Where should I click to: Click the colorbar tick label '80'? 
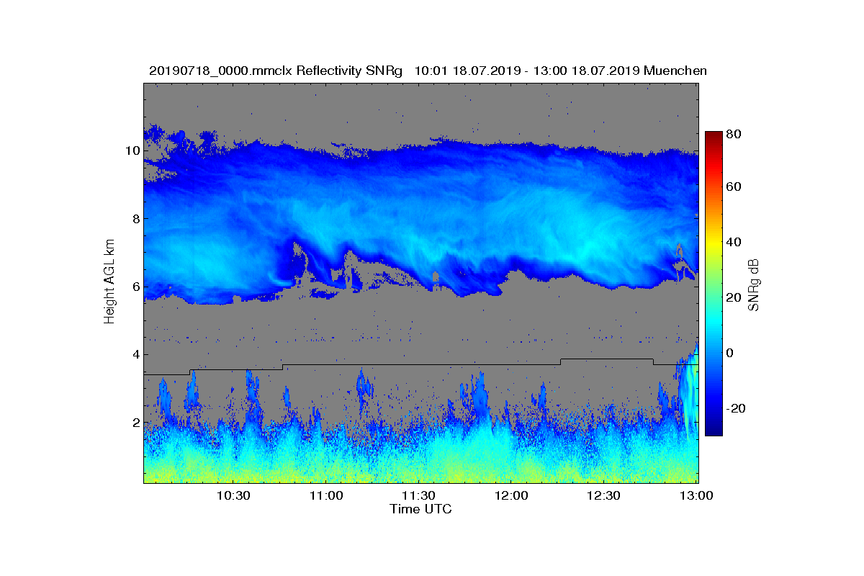(x=734, y=134)
